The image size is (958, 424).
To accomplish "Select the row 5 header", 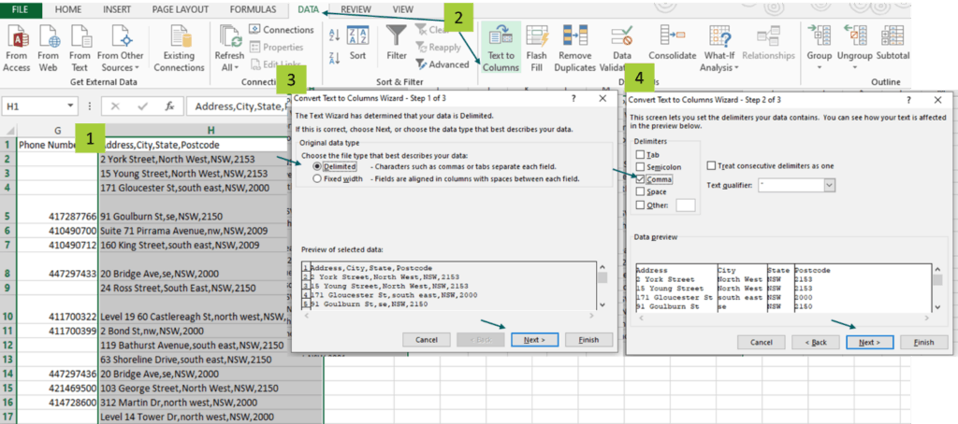I will 7,208.
